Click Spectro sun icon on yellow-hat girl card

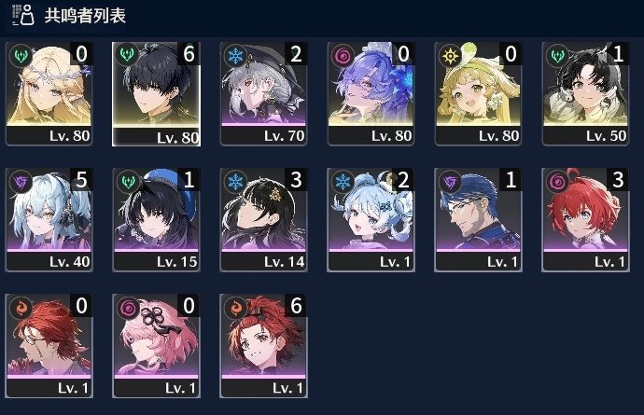[450, 55]
